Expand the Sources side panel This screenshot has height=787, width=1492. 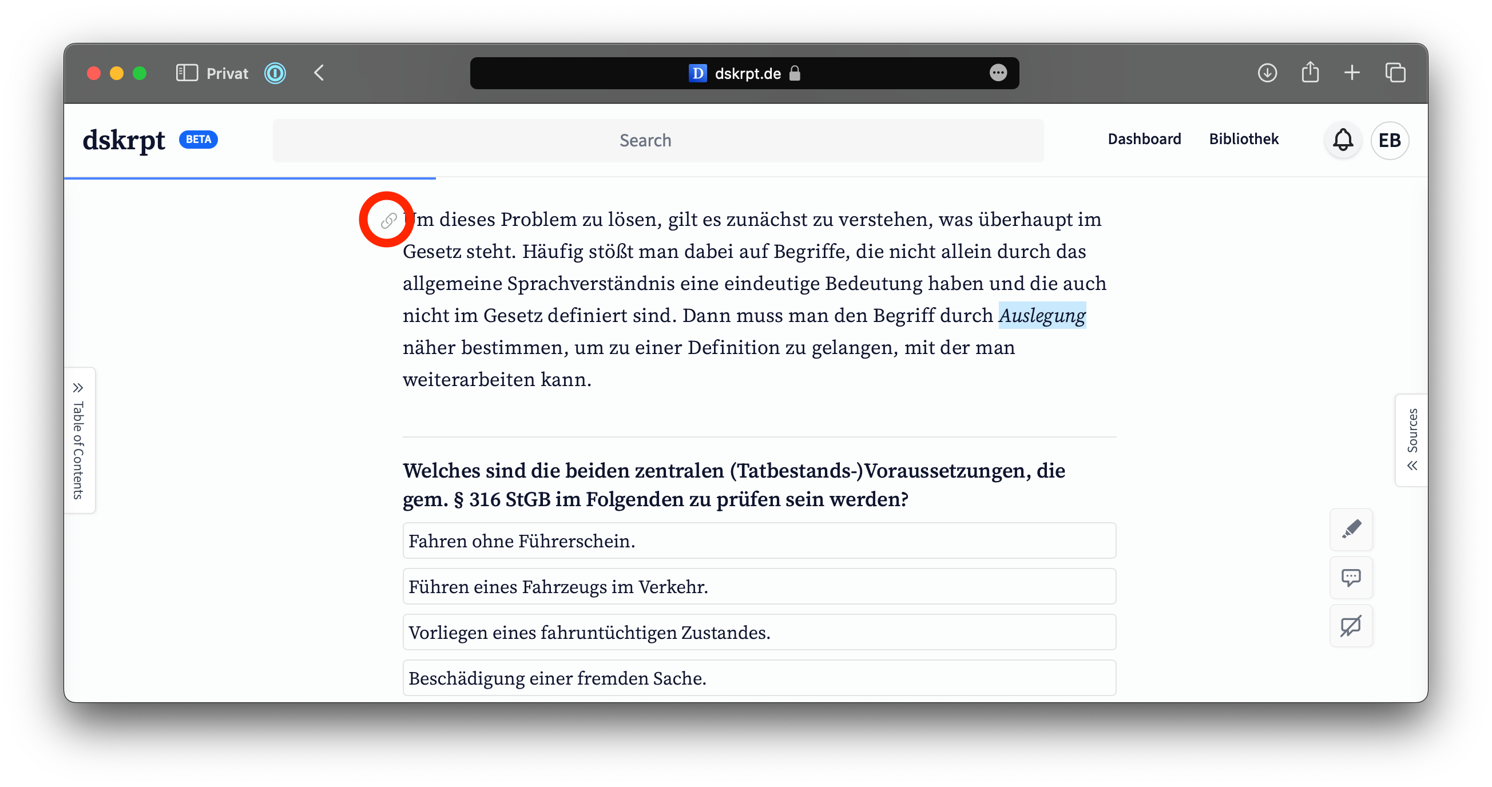1412,440
